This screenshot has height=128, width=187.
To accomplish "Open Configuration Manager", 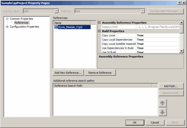I will pyautogui.click(x=166, y=11).
